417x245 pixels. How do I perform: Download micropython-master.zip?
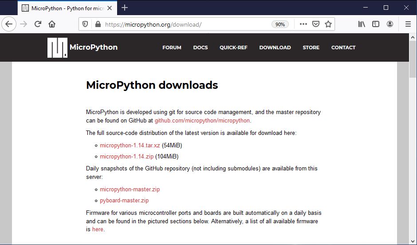[x=130, y=190]
